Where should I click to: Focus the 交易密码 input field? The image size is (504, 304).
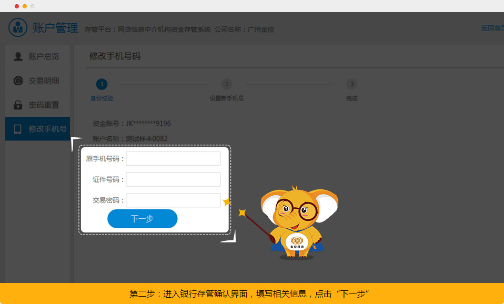173,200
